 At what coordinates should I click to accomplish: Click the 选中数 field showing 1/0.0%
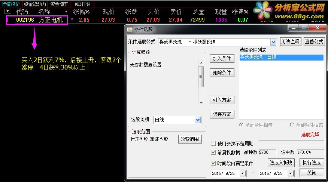(x=310, y=152)
